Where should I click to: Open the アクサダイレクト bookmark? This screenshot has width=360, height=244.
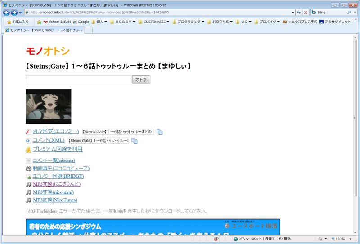pyautogui.click(x=335, y=22)
